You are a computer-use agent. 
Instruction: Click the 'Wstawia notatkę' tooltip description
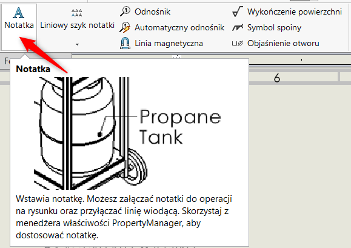(124, 217)
